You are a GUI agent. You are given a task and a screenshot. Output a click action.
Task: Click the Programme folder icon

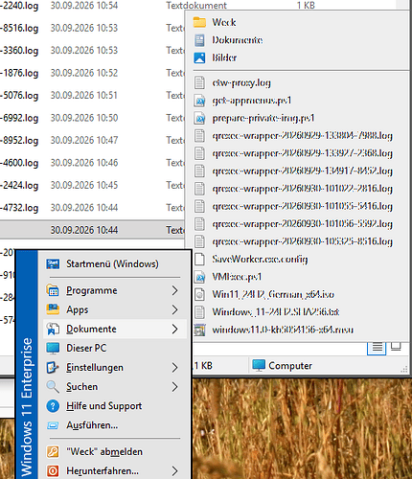(x=53, y=290)
